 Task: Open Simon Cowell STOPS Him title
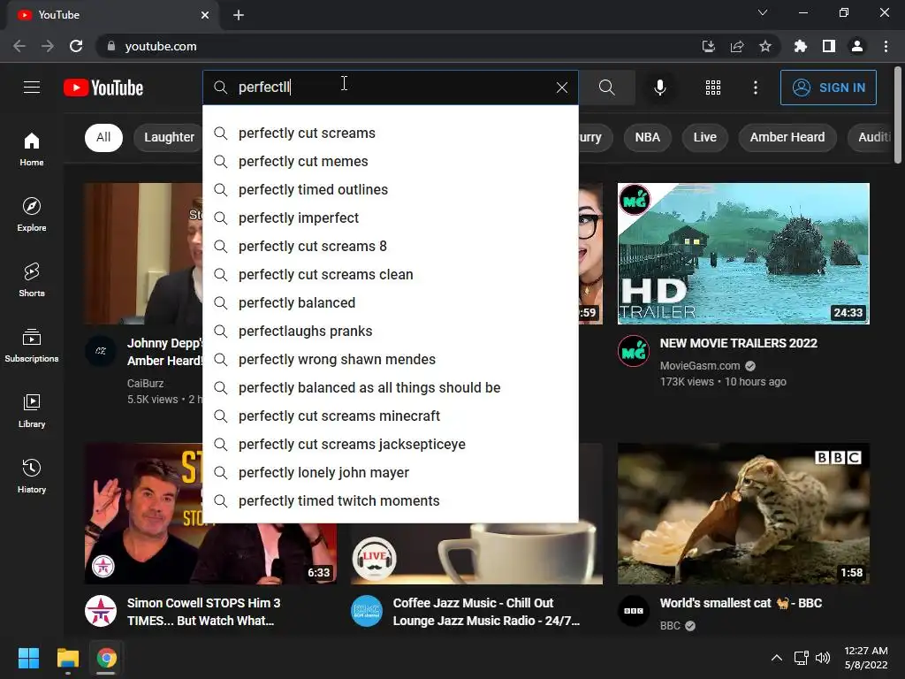204,612
